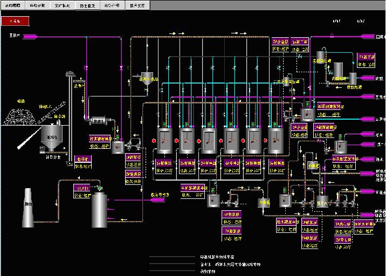Toggle red indicator left of first reactor tank
Viewport: 386px width, 276px height.
(153, 140)
